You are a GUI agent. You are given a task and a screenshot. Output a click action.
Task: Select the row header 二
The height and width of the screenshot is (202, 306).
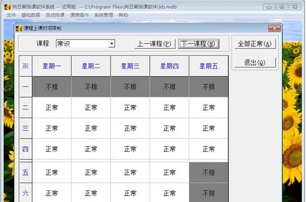point(26,107)
